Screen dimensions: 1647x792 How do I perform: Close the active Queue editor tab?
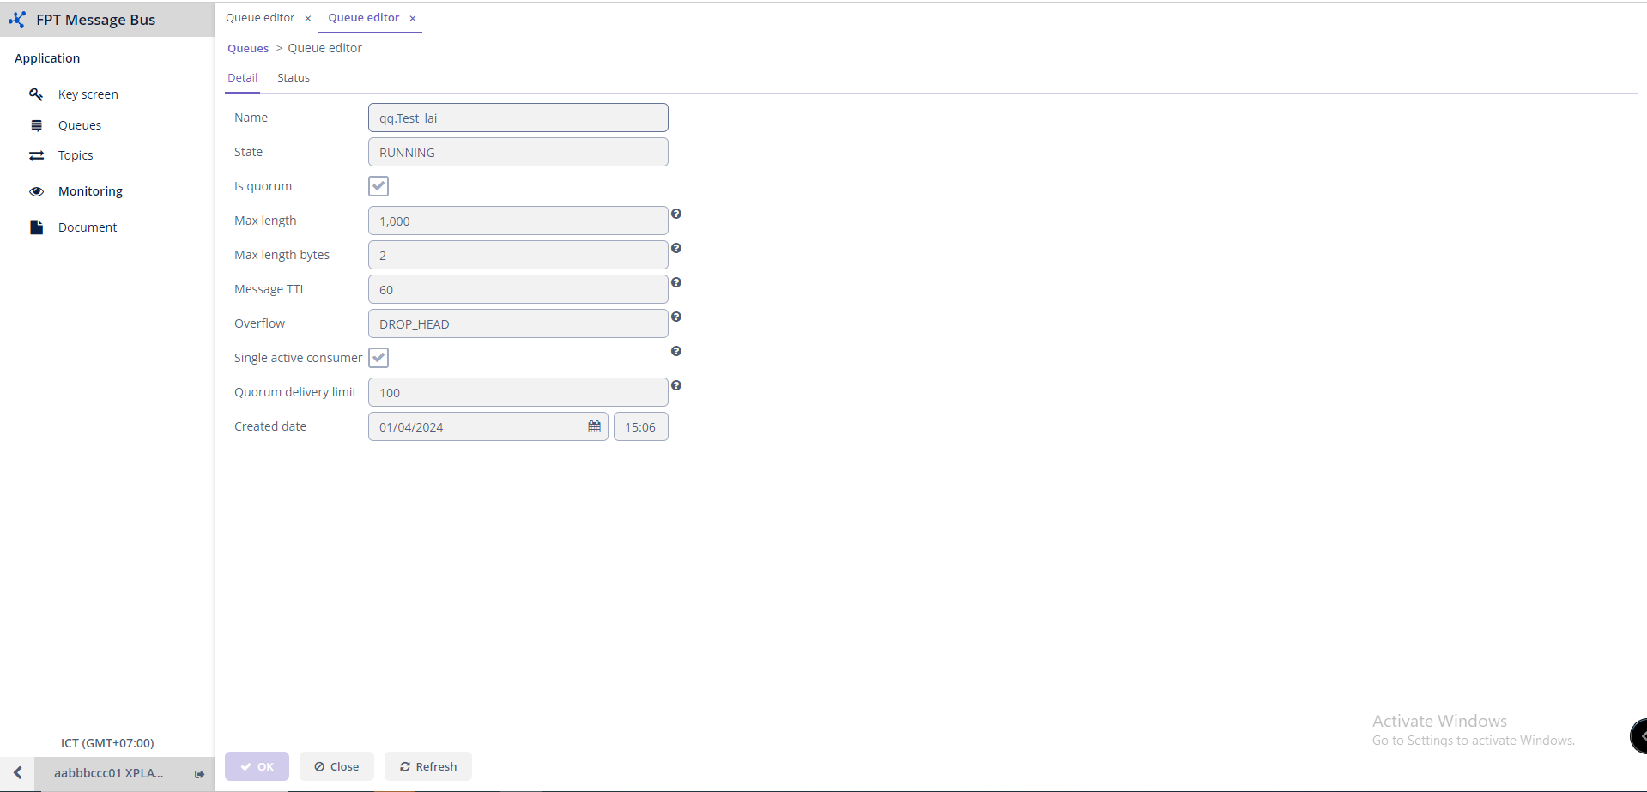(413, 18)
